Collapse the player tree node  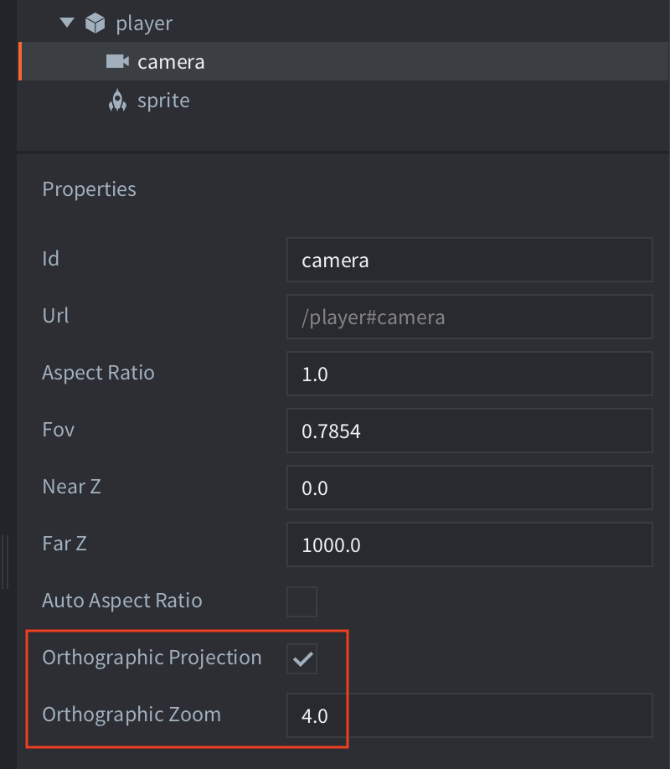tap(67, 23)
